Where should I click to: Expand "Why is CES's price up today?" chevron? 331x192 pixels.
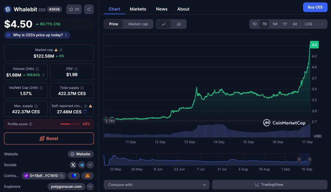click(66, 35)
